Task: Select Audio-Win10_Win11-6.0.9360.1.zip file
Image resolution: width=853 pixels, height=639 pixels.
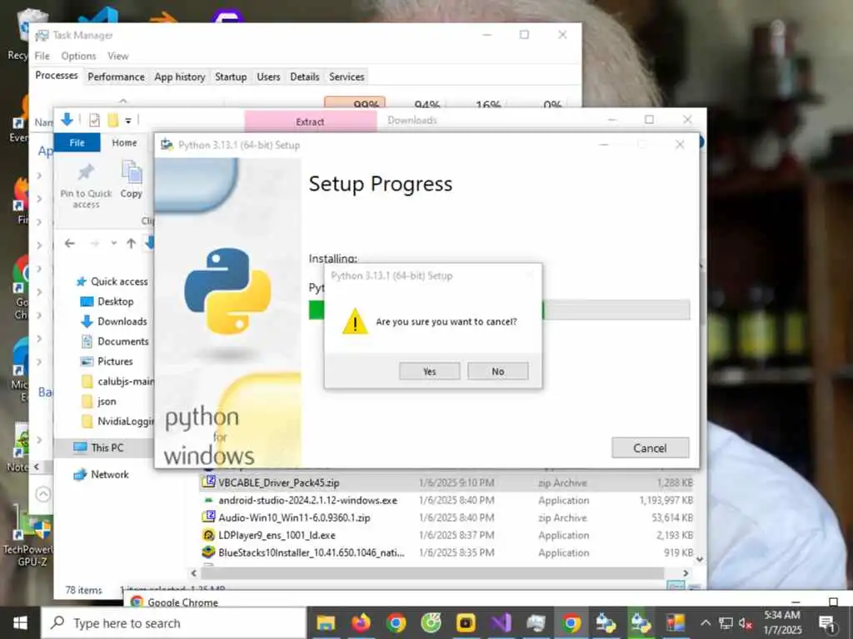Action: 446,518
